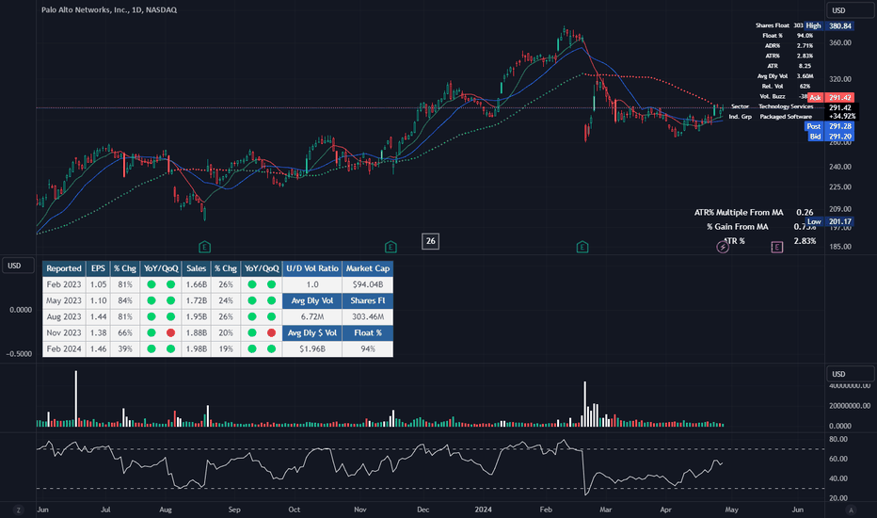Click the Mar label on the time axis
This screenshot has height=518, width=877.
[606, 510]
